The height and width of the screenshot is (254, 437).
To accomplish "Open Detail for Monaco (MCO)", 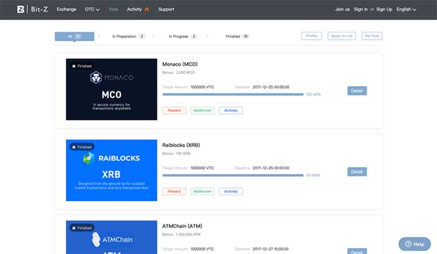I will click(357, 90).
